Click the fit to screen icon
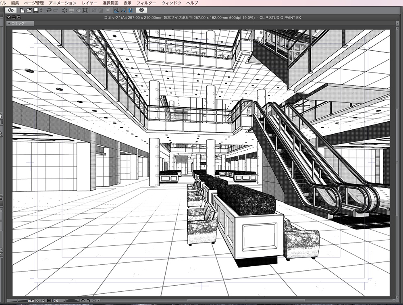This screenshot has width=403, height=305. click(x=49, y=301)
